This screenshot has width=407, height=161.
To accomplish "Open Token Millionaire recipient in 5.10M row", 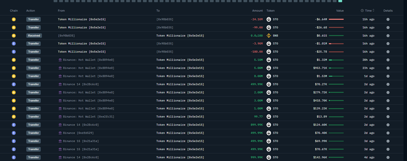I will coord(180,60).
